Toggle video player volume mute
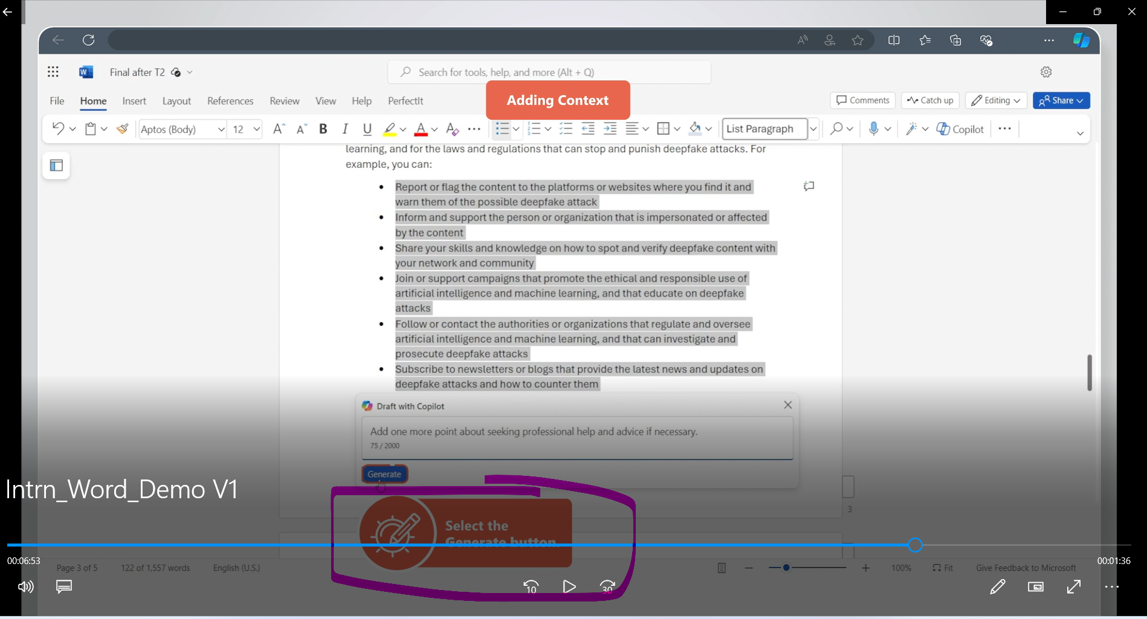This screenshot has width=1147, height=619. 25,586
